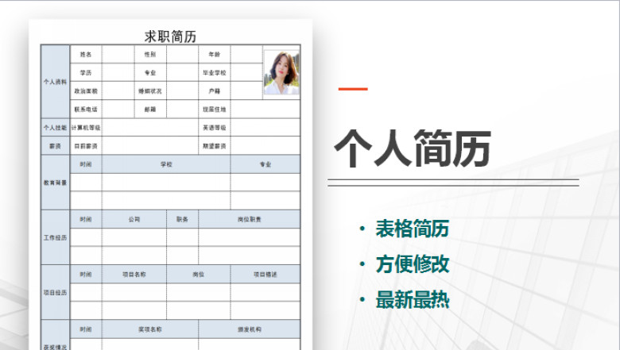This screenshot has width=620, height=350.
Task: Click the 目前薪资 label cell
Action: (86, 145)
